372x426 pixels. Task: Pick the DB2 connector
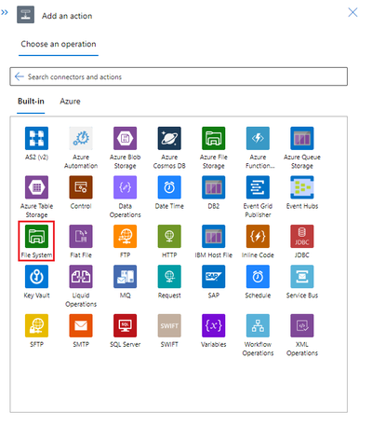(x=214, y=187)
